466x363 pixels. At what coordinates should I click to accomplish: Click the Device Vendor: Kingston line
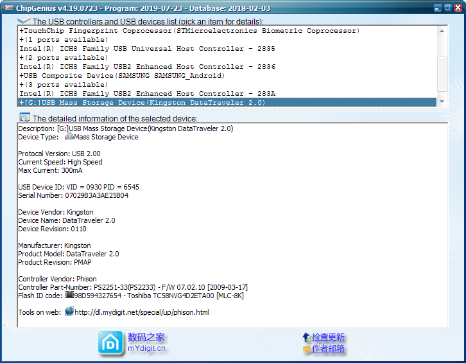tap(56, 212)
